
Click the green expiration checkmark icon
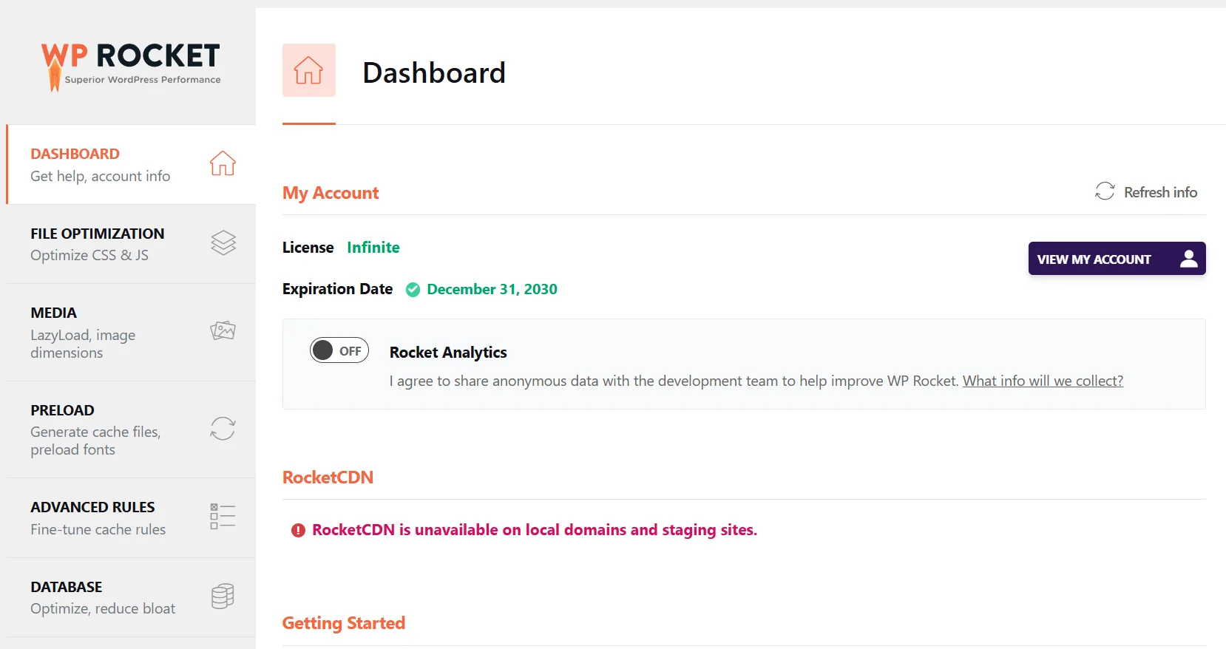413,290
